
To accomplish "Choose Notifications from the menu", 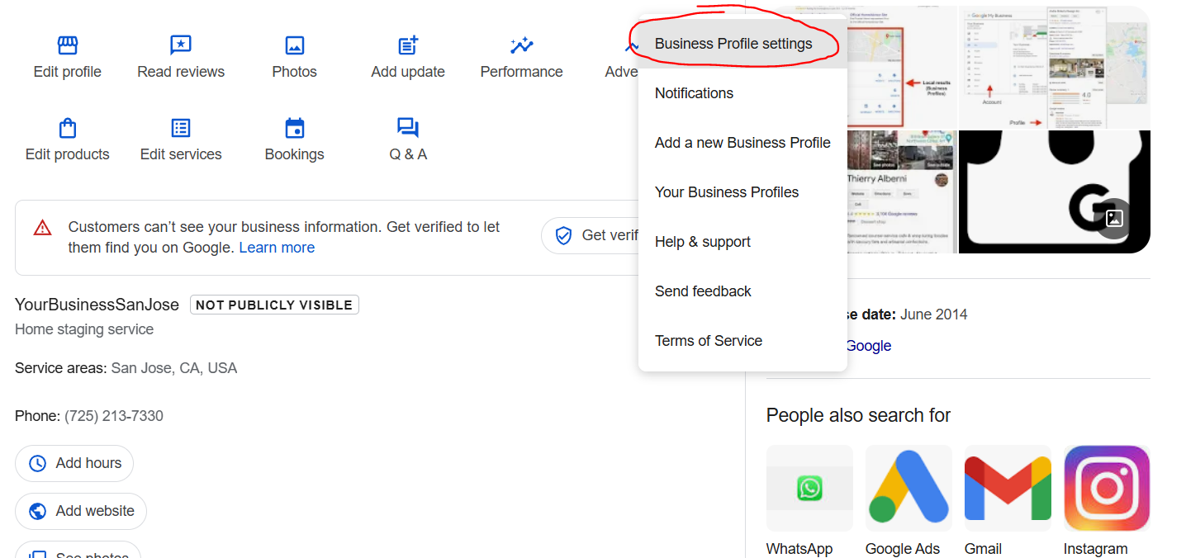I will click(694, 93).
